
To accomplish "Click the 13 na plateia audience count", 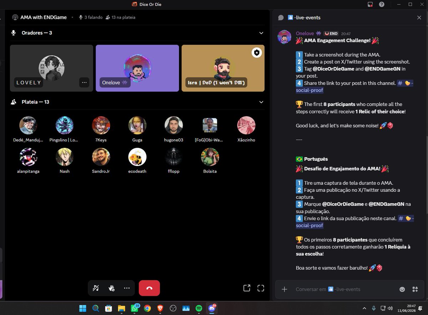I will [x=120, y=17].
